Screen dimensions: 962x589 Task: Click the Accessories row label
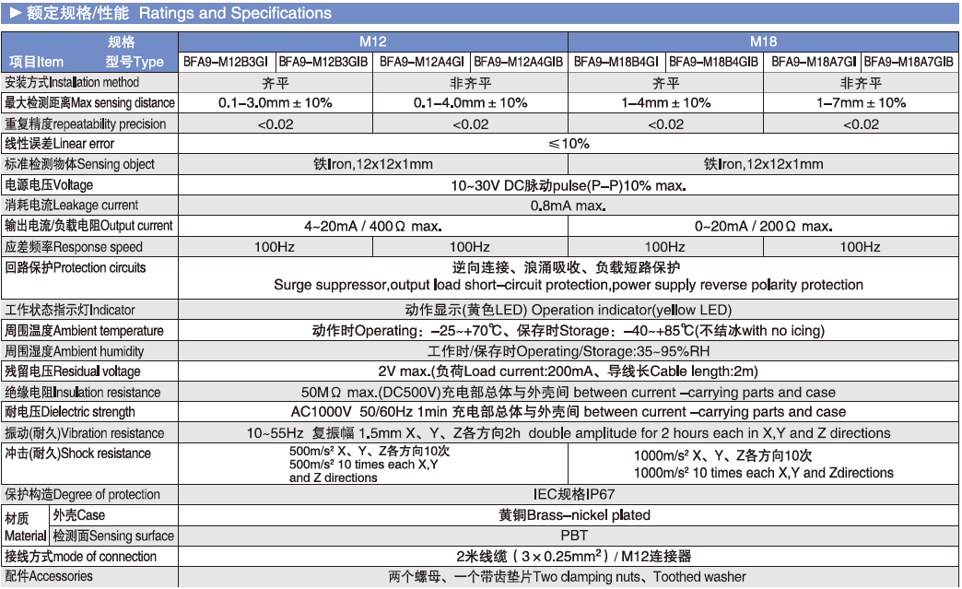pyautogui.click(x=49, y=576)
